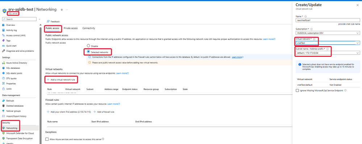Click the Rule name column header

53,122
